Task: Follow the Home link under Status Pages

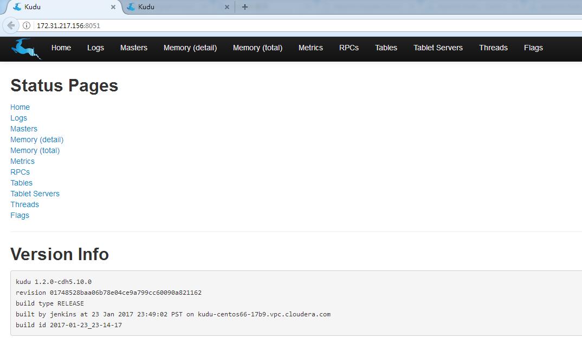Action: coord(20,107)
